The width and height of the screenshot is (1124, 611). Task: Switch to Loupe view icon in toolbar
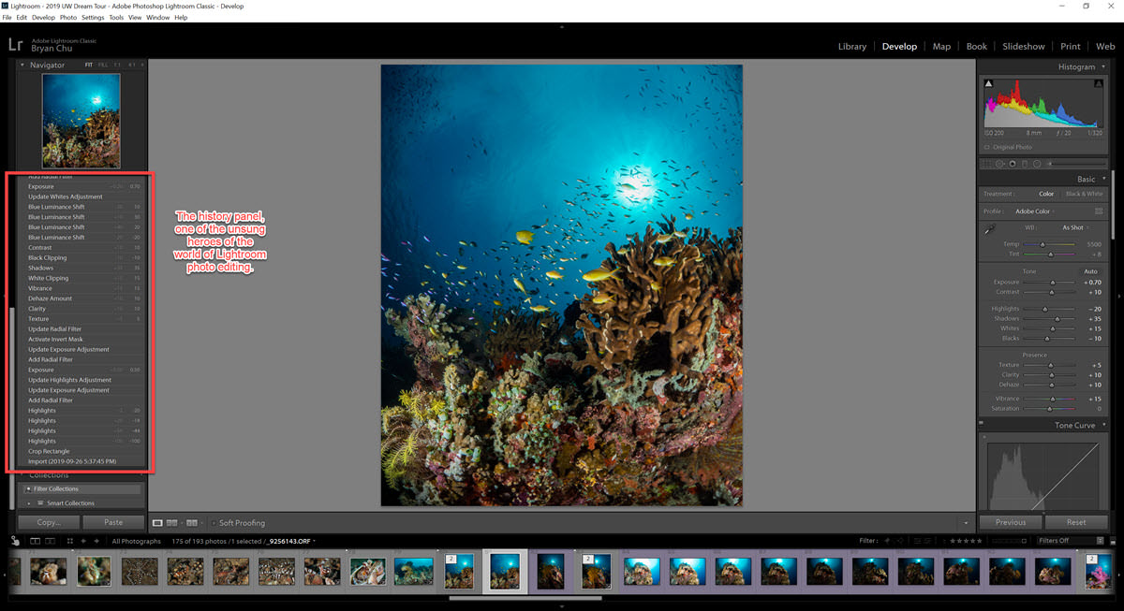[x=157, y=523]
